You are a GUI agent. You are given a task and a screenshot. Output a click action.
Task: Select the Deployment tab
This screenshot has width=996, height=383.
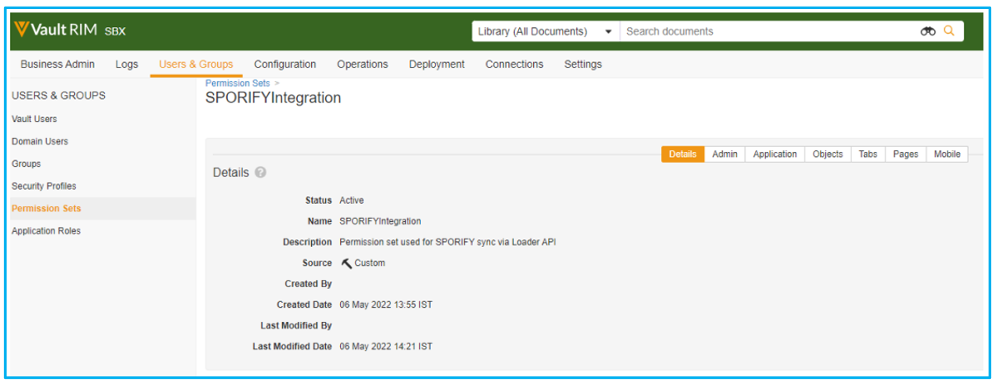(437, 64)
